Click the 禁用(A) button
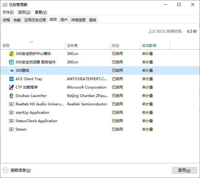Screen dimensions: 200x178 [x=184, y=170]
